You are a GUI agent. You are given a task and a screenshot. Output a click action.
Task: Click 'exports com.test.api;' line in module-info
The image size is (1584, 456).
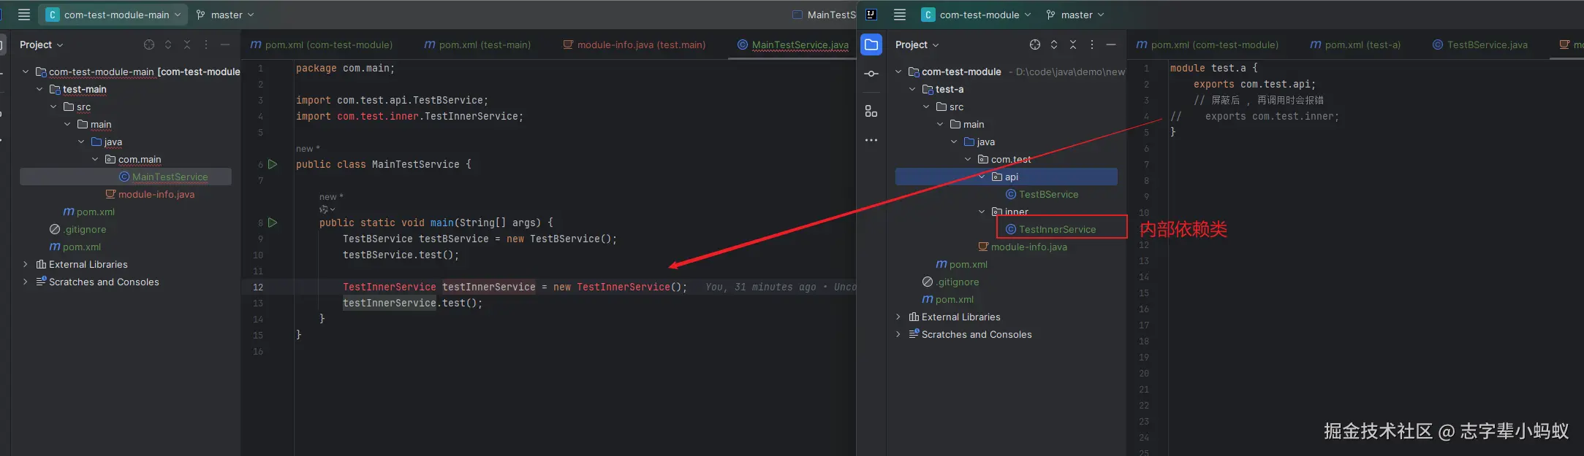coord(1254,84)
